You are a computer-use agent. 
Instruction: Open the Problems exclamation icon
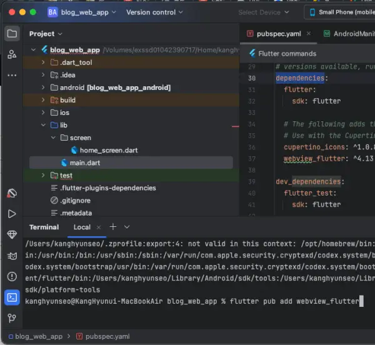coord(12,277)
